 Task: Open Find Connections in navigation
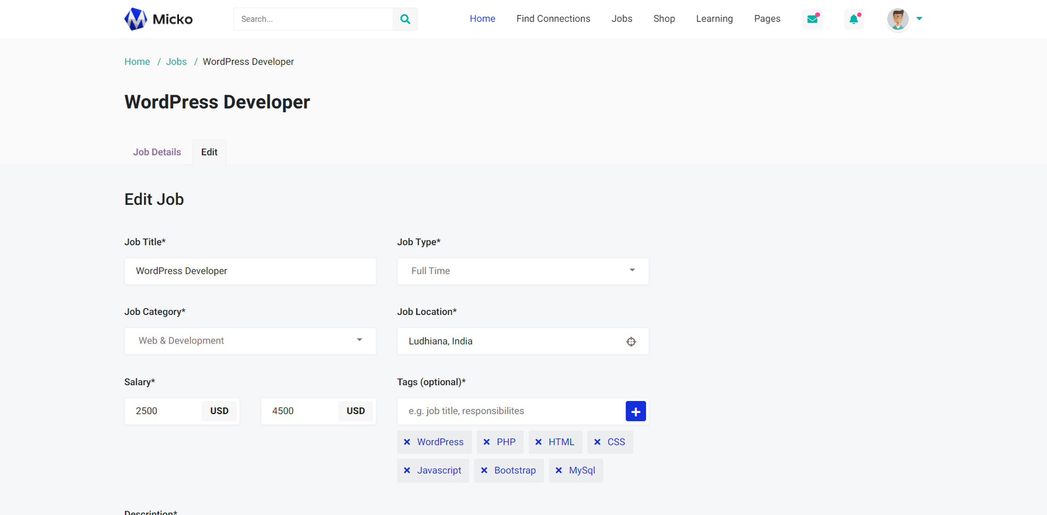click(553, 19)
